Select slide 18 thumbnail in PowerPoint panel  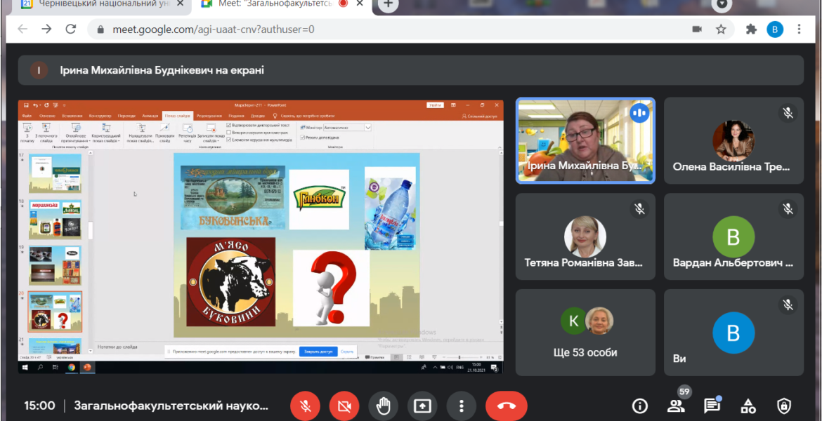[55, 220]
